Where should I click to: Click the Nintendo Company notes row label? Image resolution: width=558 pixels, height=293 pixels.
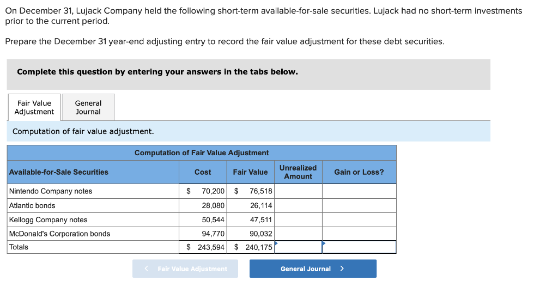pyautogui.click(x=51, y=191)
